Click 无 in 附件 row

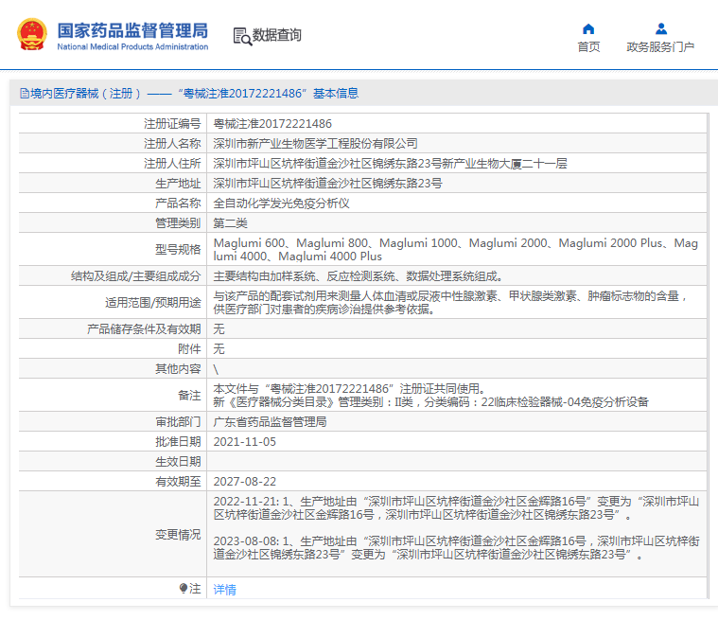219,349
